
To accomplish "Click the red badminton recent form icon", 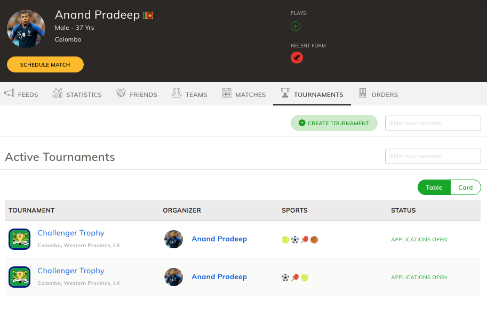I will [297, 58].
